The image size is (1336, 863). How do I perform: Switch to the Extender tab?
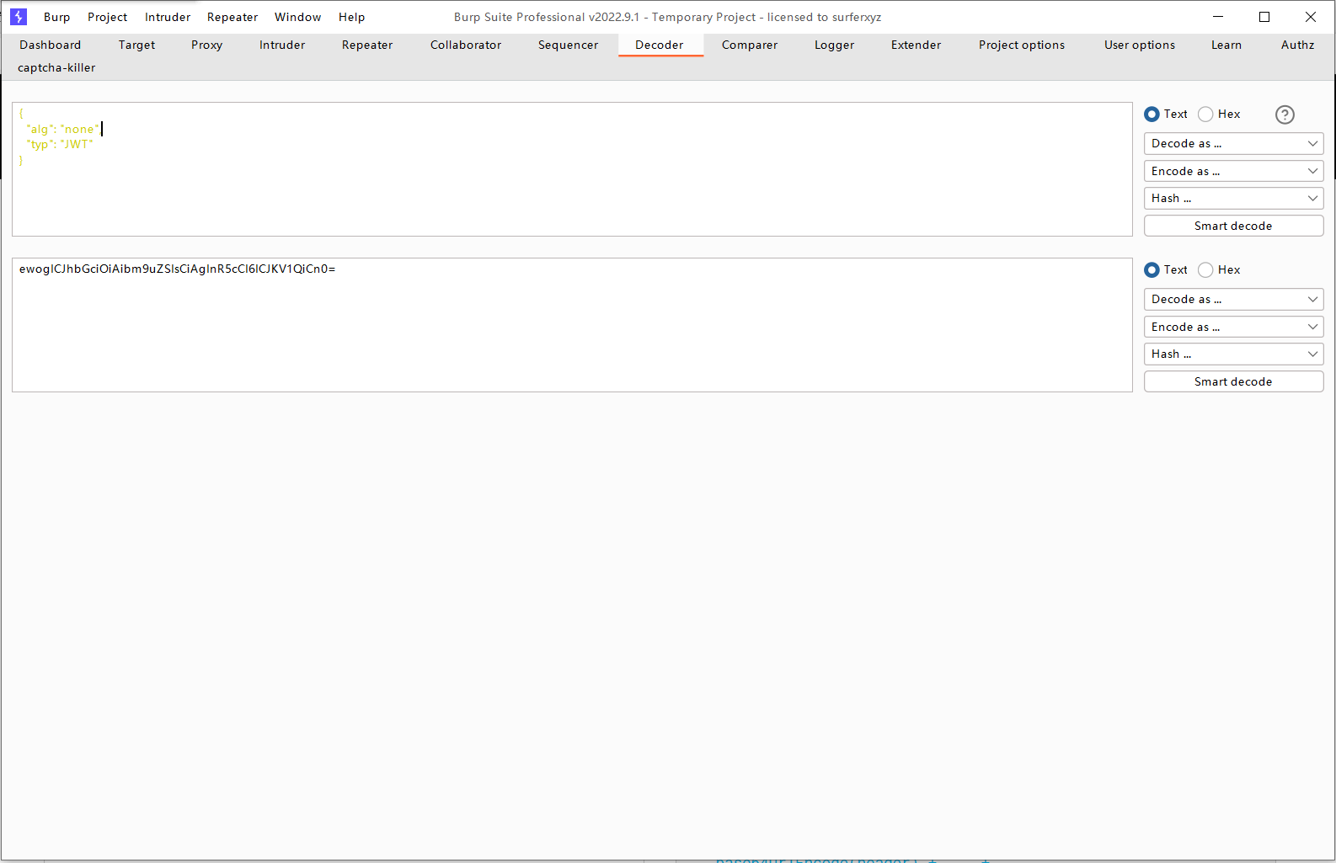pyautogui.click(x=916, y=45)
